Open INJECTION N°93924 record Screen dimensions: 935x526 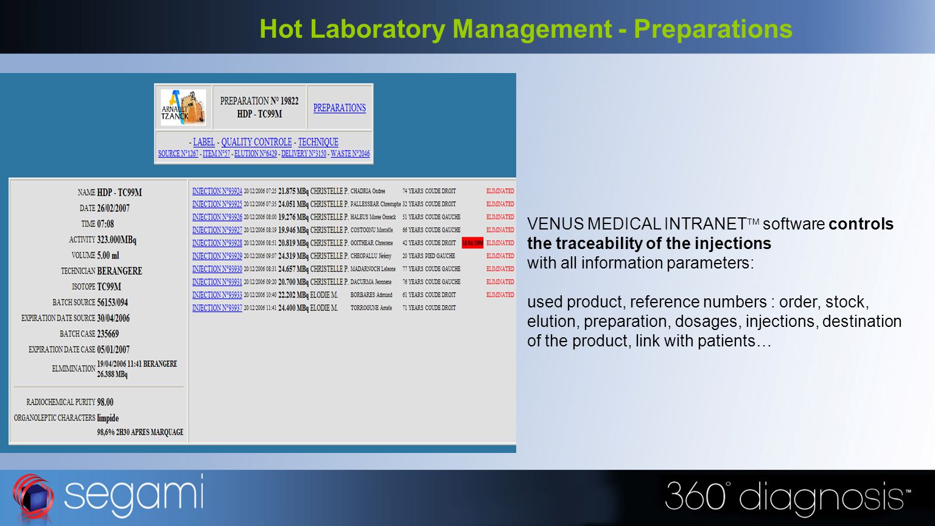pos(217,191)
